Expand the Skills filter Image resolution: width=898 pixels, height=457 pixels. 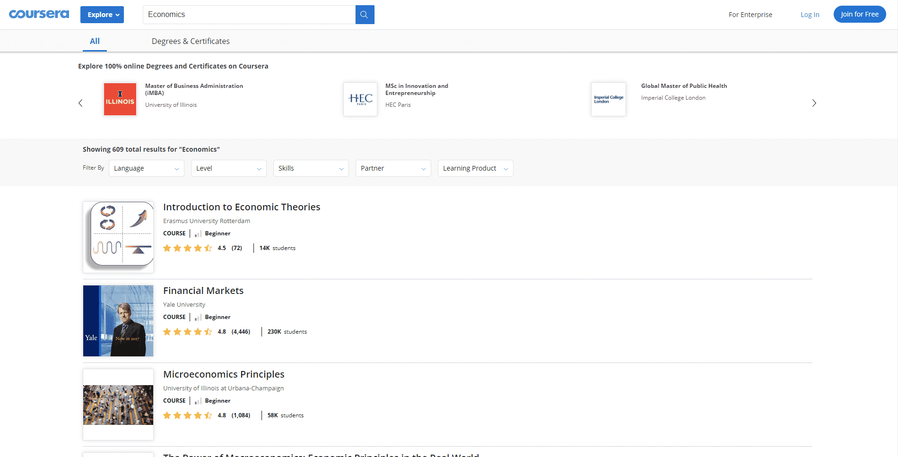pos(311,168)
